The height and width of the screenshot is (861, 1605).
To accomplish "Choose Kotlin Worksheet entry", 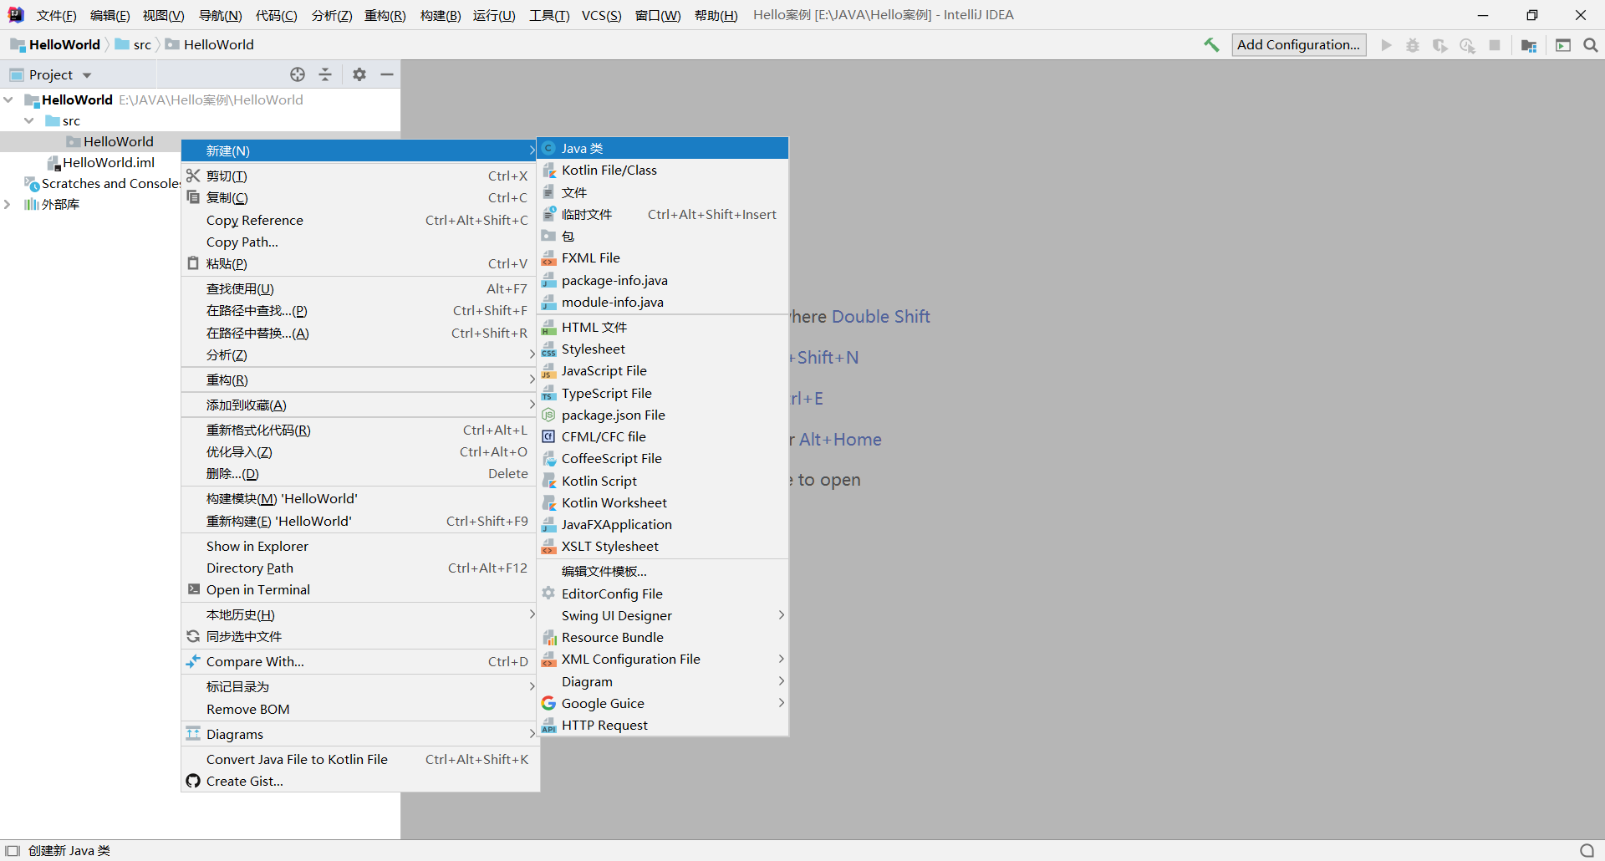I will tap(662, 502).
